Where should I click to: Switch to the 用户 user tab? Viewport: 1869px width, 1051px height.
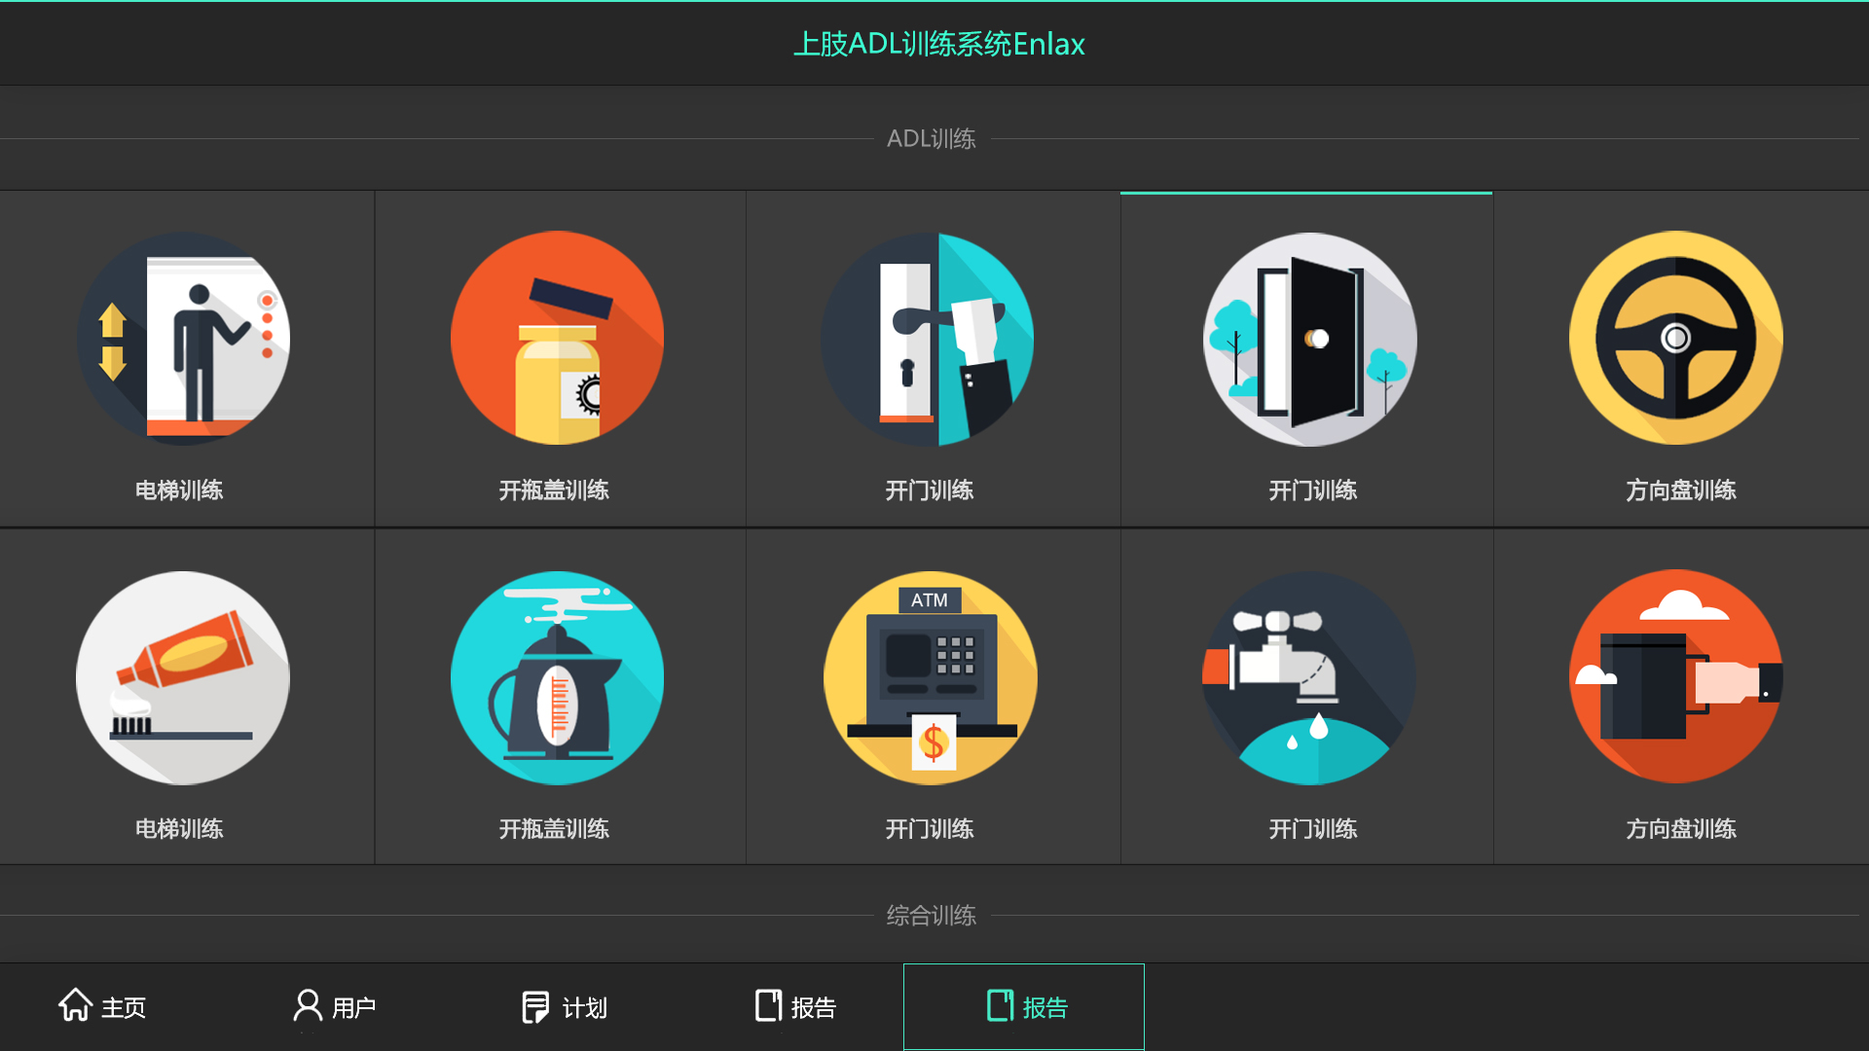pyautogui.click(x=334, y=1007)
